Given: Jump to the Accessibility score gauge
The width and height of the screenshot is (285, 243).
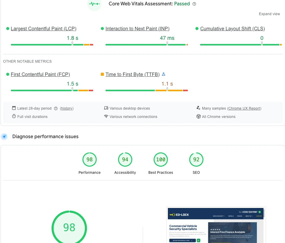Looking at the screenshot, I should pos(125,160).
